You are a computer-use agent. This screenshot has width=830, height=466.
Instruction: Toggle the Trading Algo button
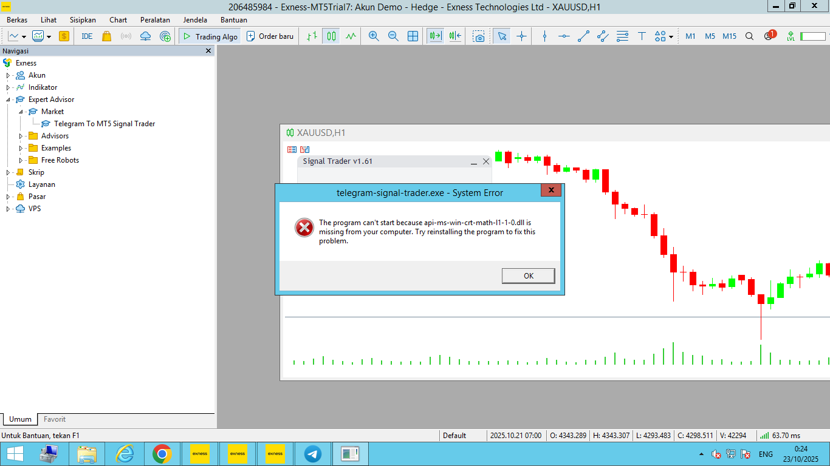pyautogui.click(x=210, y=36)
